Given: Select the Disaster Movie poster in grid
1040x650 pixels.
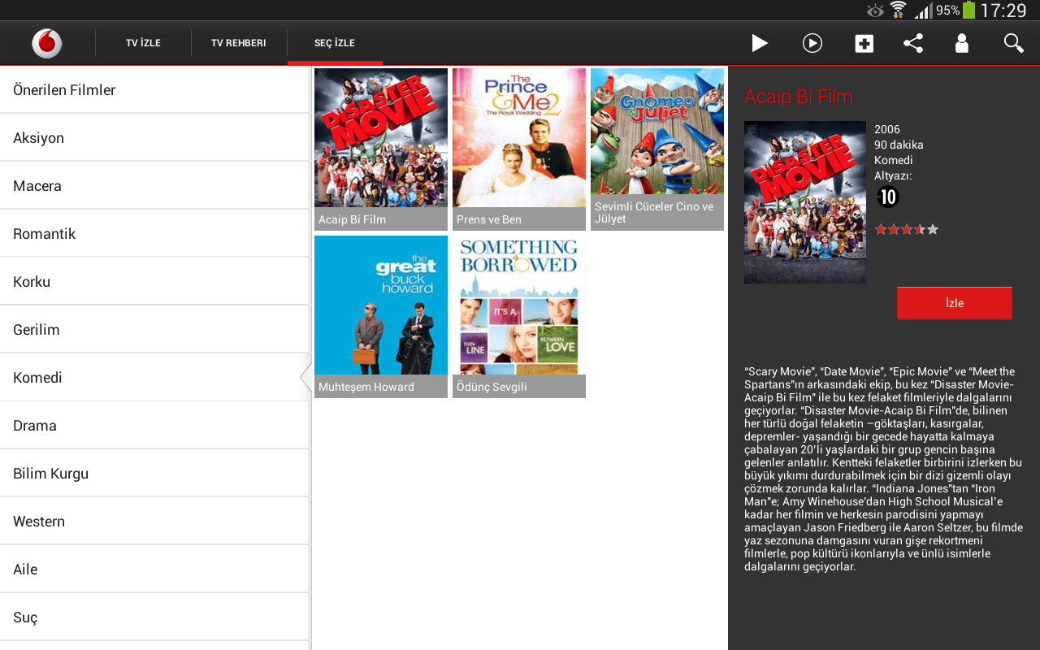Looking at the screenshot, I should 381,138.
